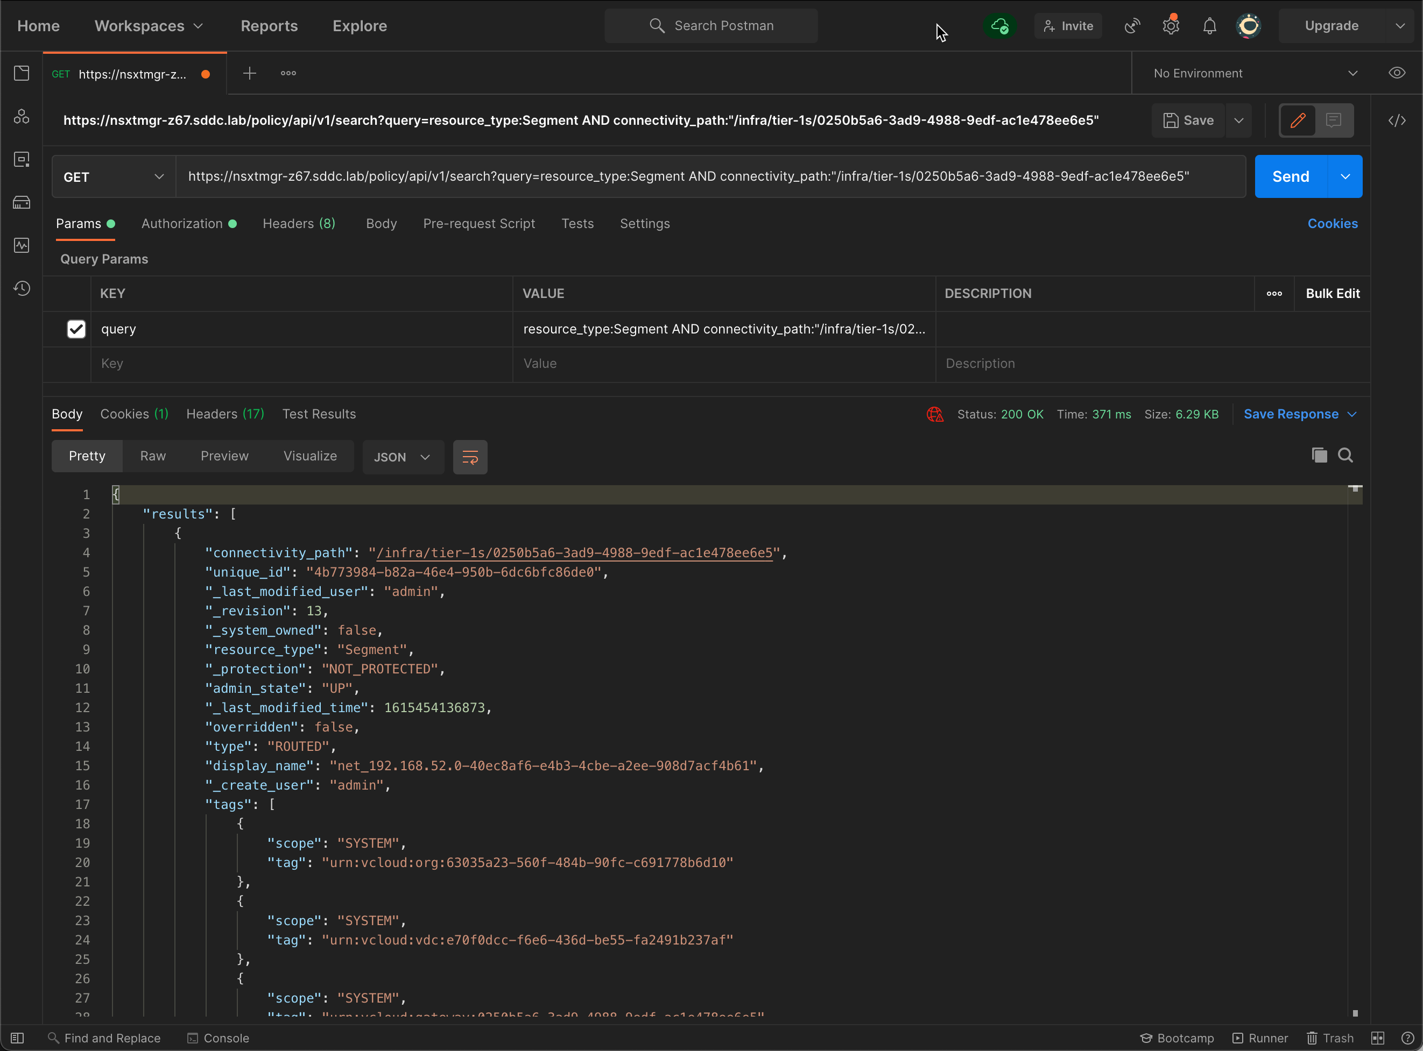Click the notifications bell icon

pos(1207,25)
